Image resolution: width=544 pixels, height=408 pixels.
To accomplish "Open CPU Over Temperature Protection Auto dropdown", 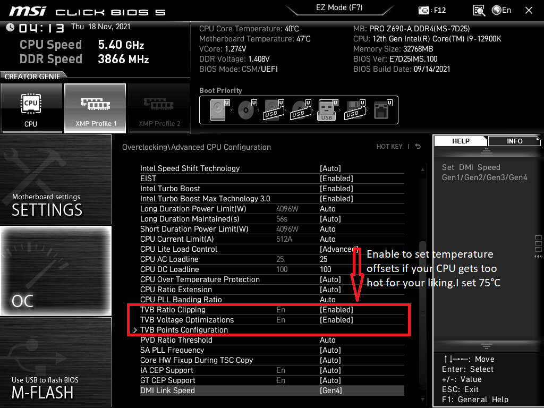I will 330,279.
